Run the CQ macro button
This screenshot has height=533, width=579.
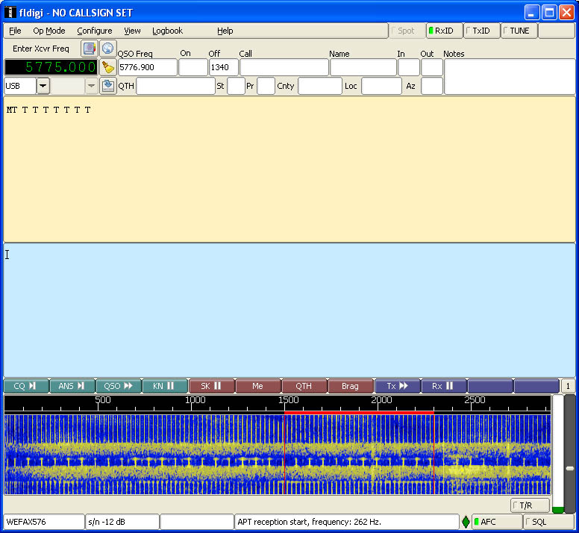click(26, 386)
